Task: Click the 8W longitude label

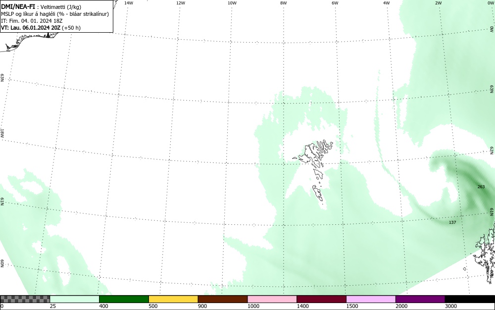Action: click(284, 3)
